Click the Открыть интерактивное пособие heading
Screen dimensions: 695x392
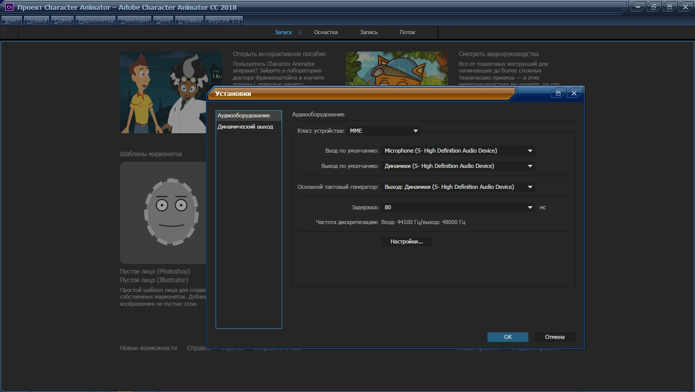coord(280,54)
